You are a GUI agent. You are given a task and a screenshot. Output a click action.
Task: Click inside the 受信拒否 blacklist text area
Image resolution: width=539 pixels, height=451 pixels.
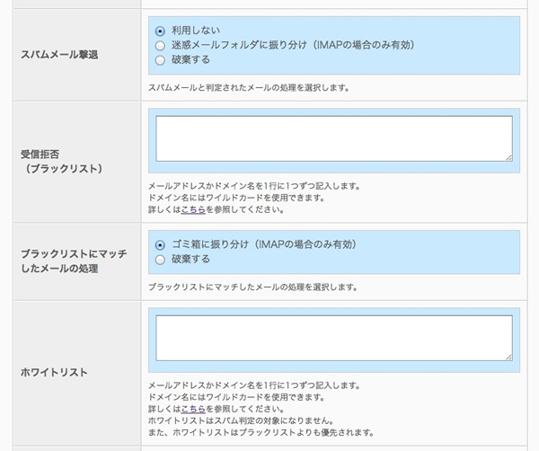(332, 139)
